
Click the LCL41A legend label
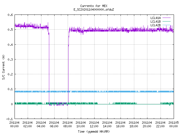coord(156,18)
